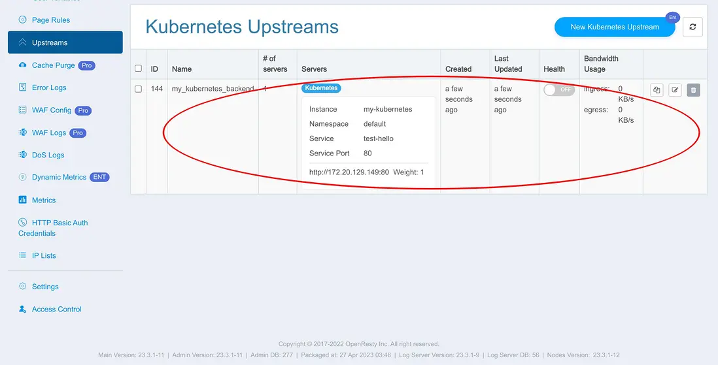The width and height of the screenshot is (718, 365).
Task: Click the WAF Config list icon
Action: pyautogui.click(x=22, y=110)
